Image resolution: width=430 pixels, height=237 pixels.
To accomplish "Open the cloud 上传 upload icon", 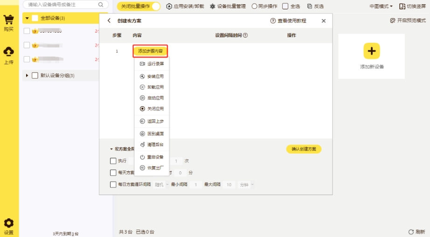I will coord(8,51).
